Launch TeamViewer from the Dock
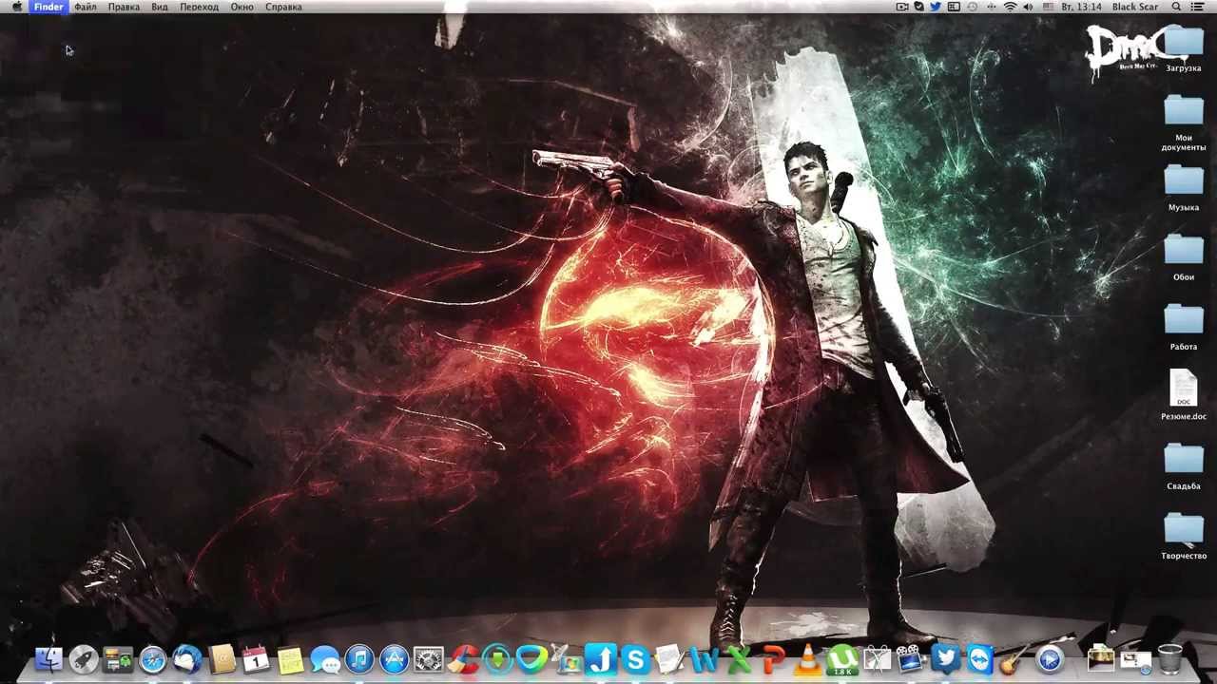The width and height of the screenshot is (1217, 684). coord(979,659)
